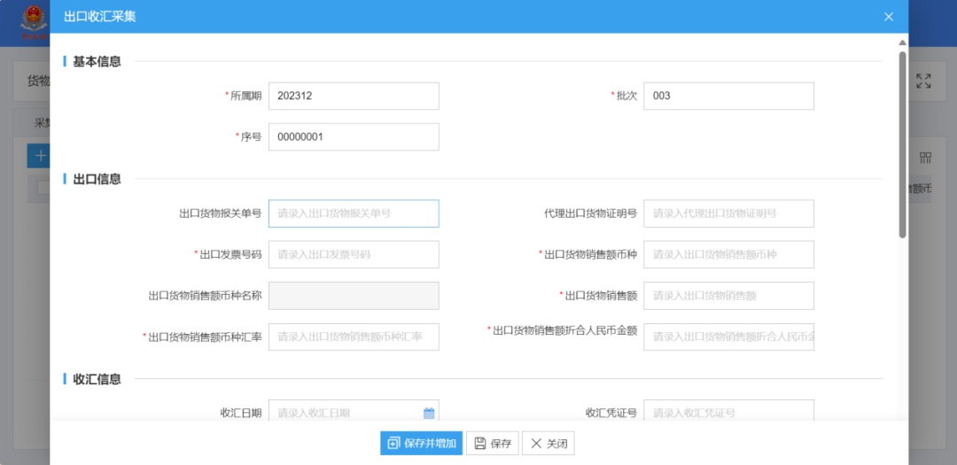Click the 出口货物销售额 input box

click(x=728, y=296)
